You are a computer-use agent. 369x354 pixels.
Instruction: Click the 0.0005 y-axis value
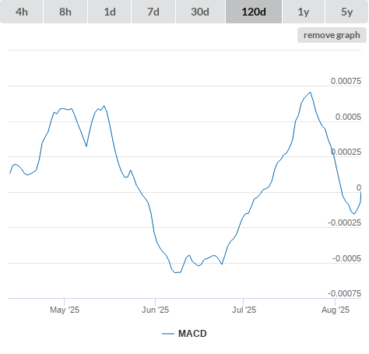(348, 117)
